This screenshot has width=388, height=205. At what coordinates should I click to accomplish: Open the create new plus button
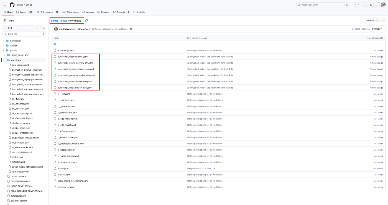click(x=356, y=5)
